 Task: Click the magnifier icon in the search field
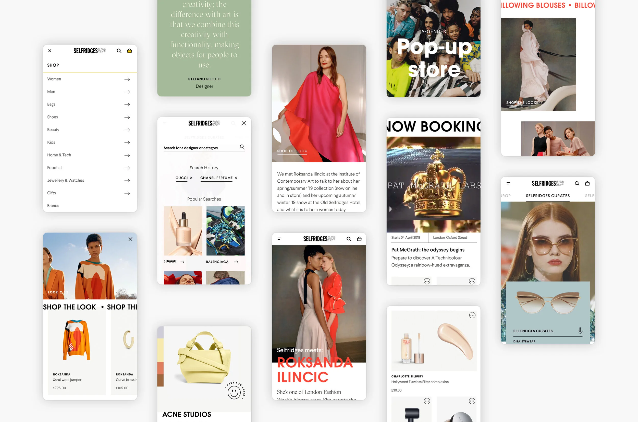[x=242, y=147]
